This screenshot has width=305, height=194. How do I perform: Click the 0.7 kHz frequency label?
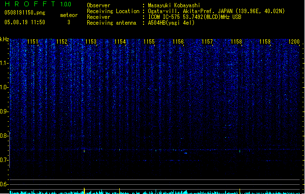(x=4, y=160)
